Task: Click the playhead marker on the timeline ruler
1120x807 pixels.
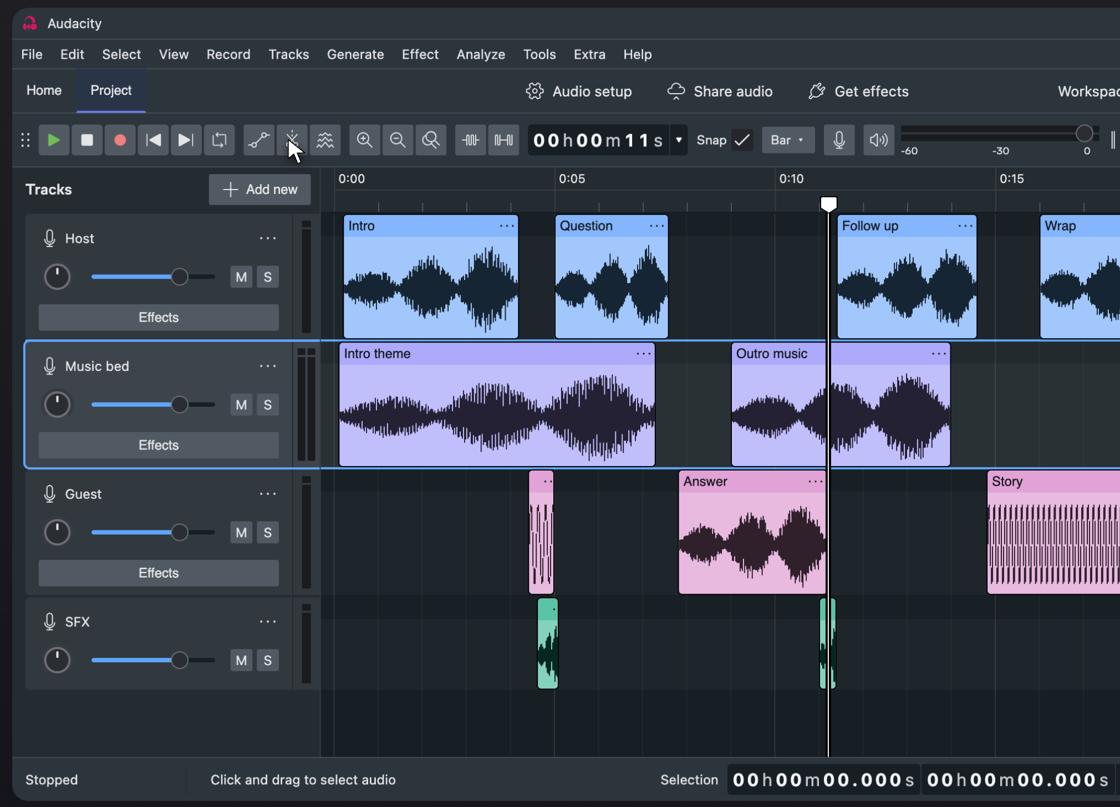Action: tap(828, 204)
